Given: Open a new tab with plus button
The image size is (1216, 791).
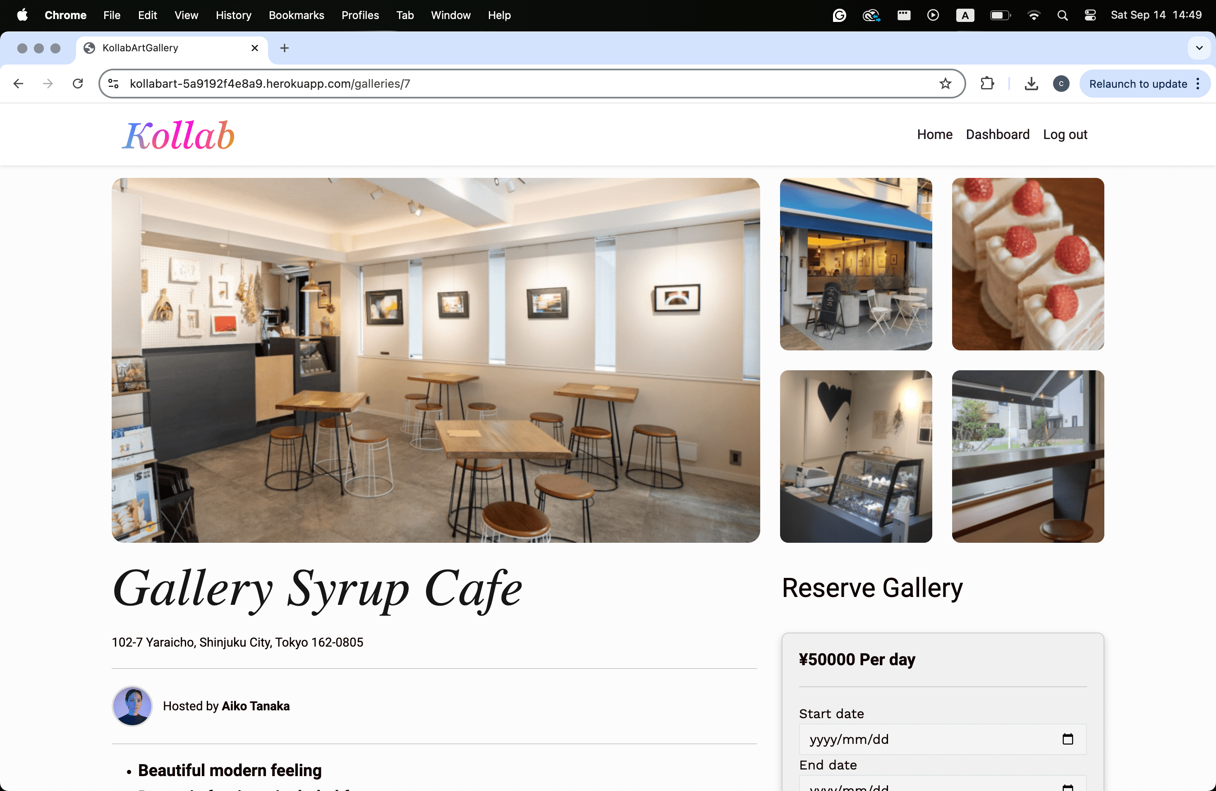Looking at the screenshot, I should click(285, 48).
